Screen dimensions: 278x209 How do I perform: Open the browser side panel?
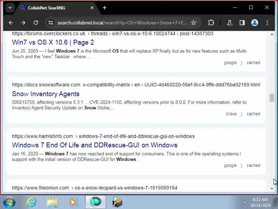pyautogui.click(x=242, y=23)
